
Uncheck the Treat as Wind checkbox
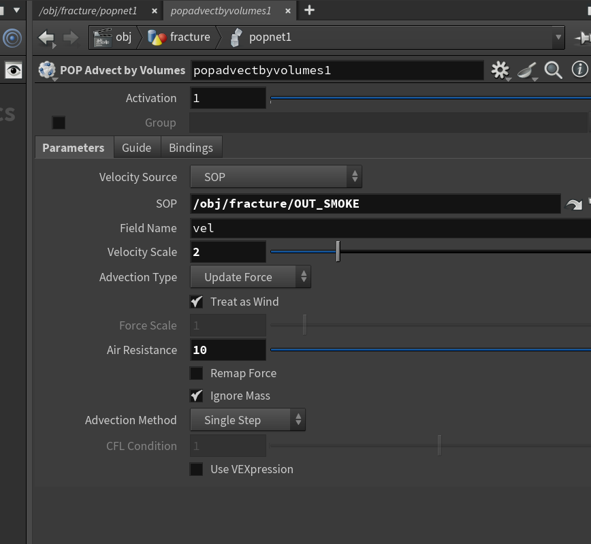coord(196,302)
